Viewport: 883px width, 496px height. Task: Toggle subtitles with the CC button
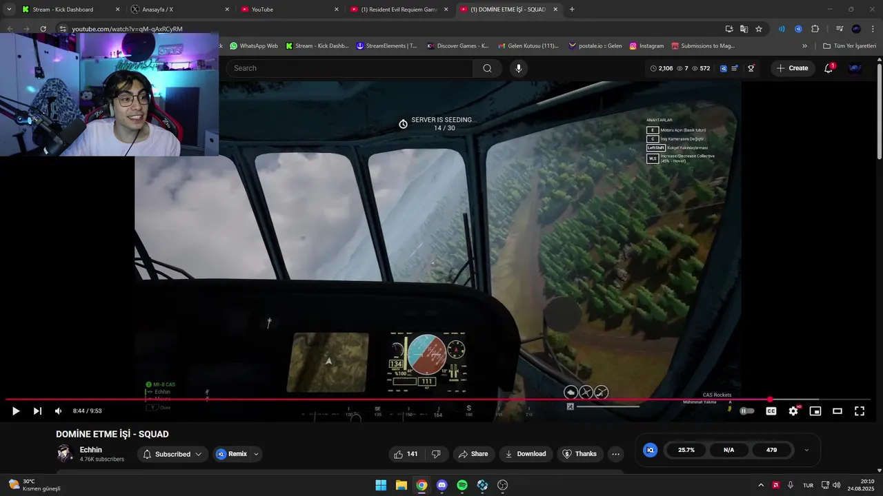pyautogui.click(x=771, y=411)
